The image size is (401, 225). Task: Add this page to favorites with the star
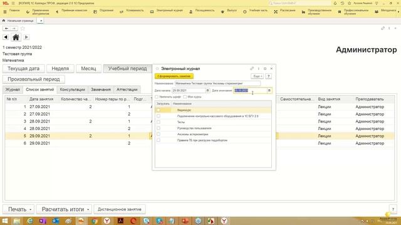pos(23,28)
